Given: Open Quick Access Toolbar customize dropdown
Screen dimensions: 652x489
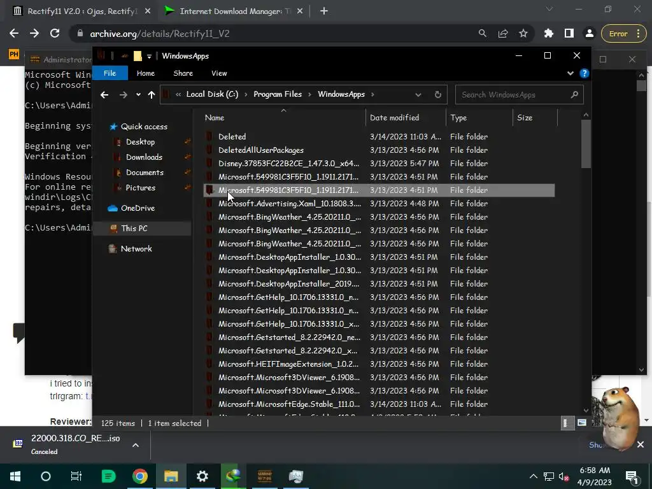Looking at the screenshot, I should click(x=149, y=57).
